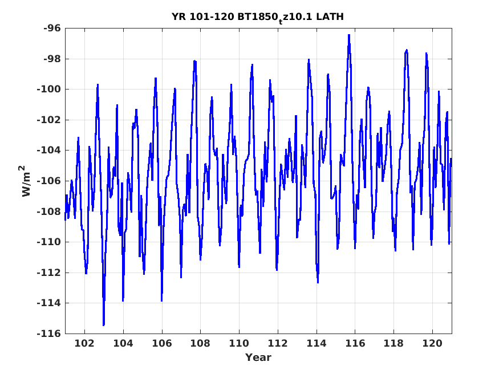This screenshot has width=499, height=374.
Task: Click the x-axis tick label '114'
Action: click(317, 343)
